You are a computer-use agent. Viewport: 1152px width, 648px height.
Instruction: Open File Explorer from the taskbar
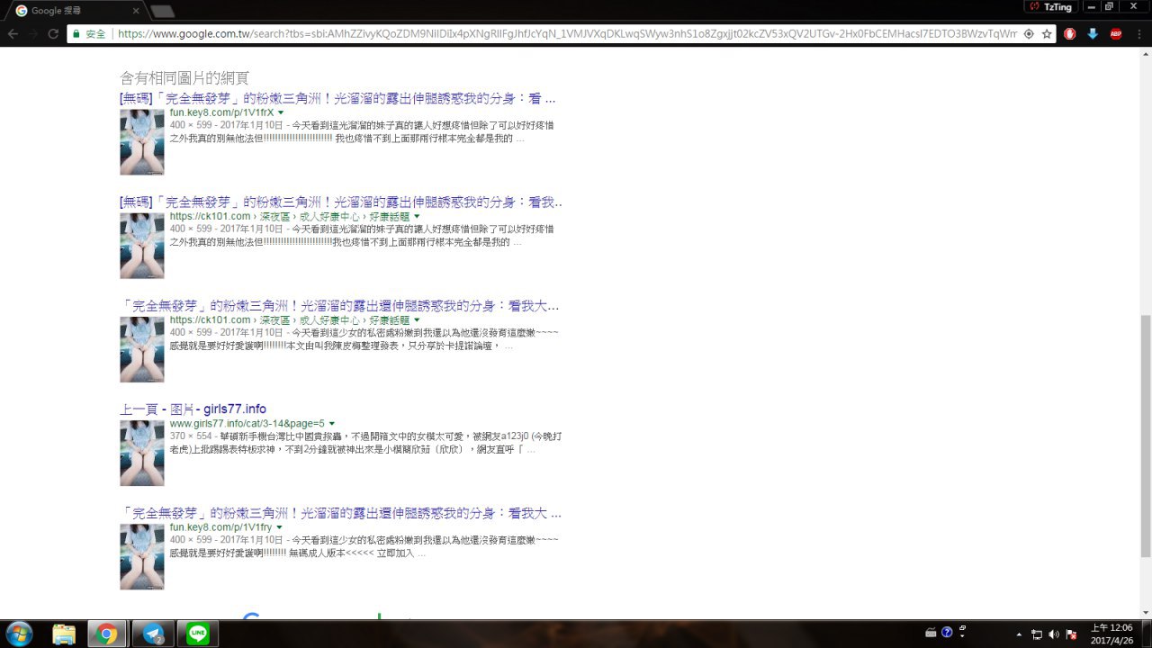(x=64, y=634)
